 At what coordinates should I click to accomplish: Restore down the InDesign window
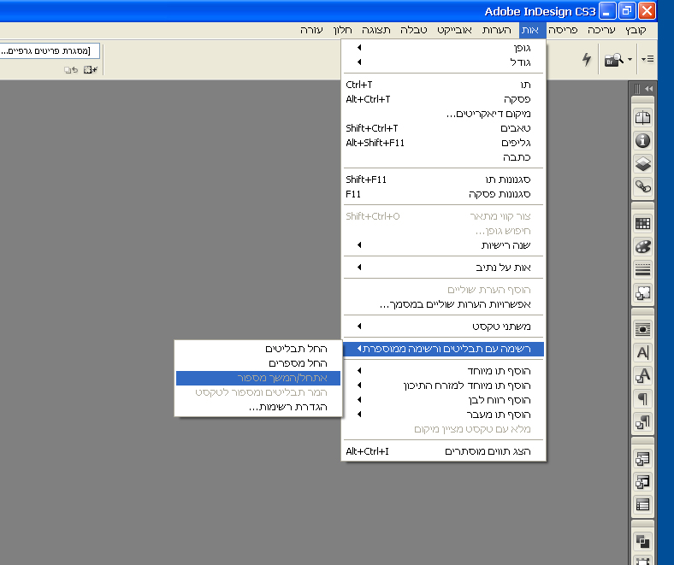627,11
